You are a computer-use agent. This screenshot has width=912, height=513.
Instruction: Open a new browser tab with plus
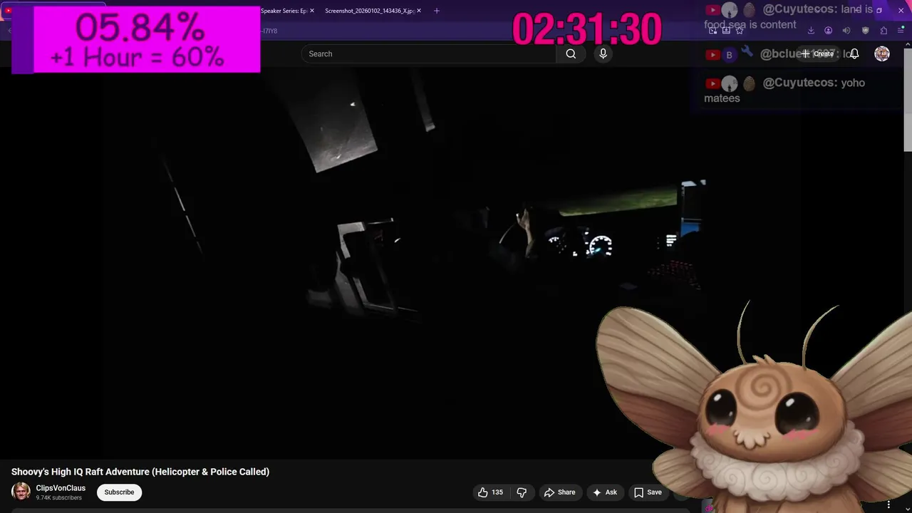coord(437,11)
